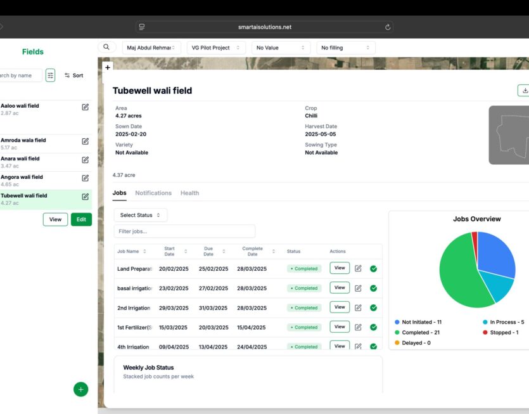Click the Filter jobs input field

184,231
